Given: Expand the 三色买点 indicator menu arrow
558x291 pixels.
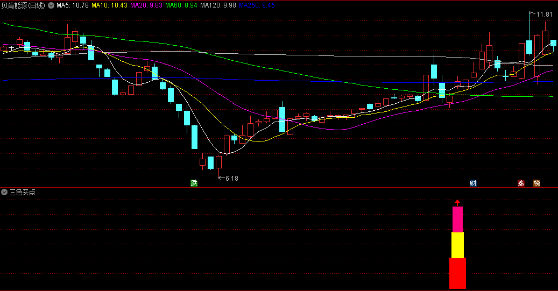Looking at the screenshot, I should [x=4, y=192].
